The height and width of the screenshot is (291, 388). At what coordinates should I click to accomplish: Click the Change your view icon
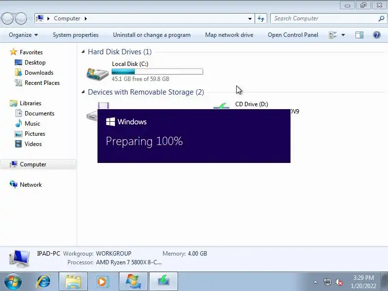[333, 35]
